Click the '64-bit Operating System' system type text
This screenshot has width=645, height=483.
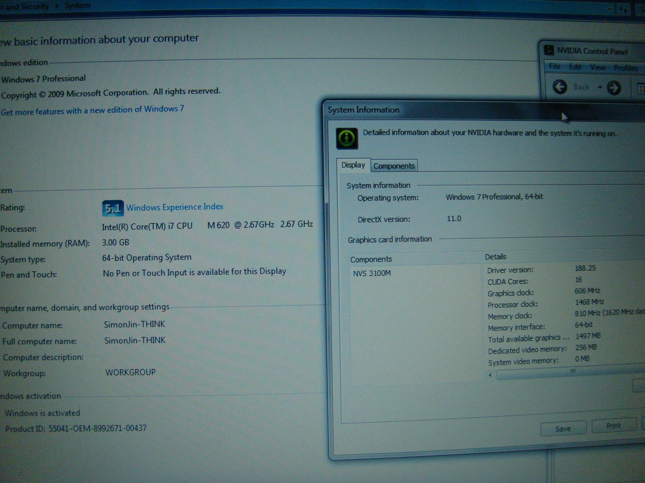147,258
